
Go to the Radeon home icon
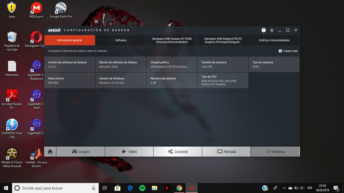click(50, 152)
